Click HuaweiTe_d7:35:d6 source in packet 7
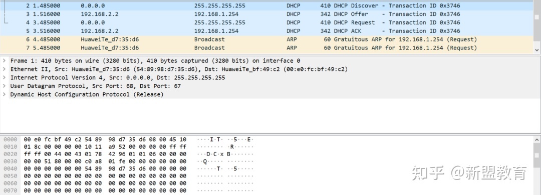The height and width of the screenshot is (195, 541). (110, 48)
